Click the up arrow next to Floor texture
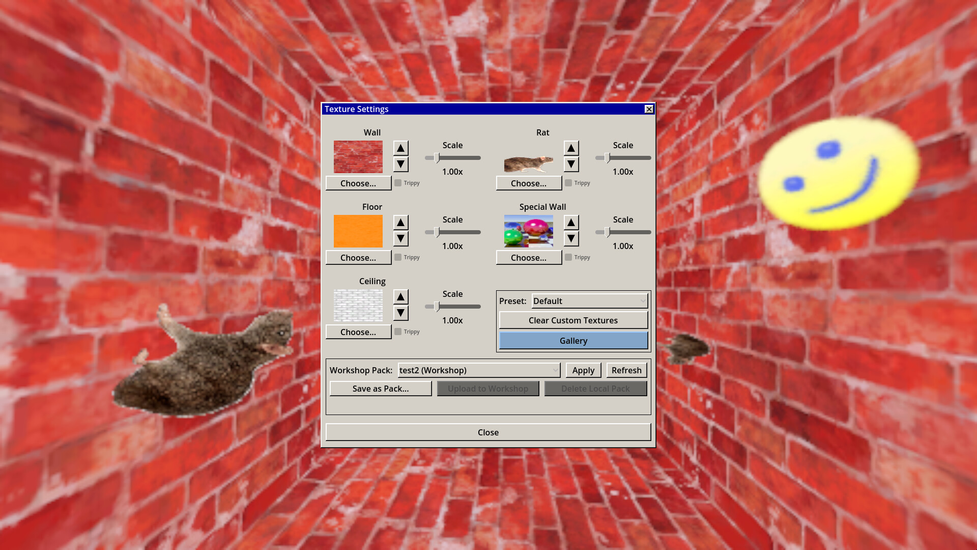977x550 pixels. pyautogui.click(x=400, y=223)
